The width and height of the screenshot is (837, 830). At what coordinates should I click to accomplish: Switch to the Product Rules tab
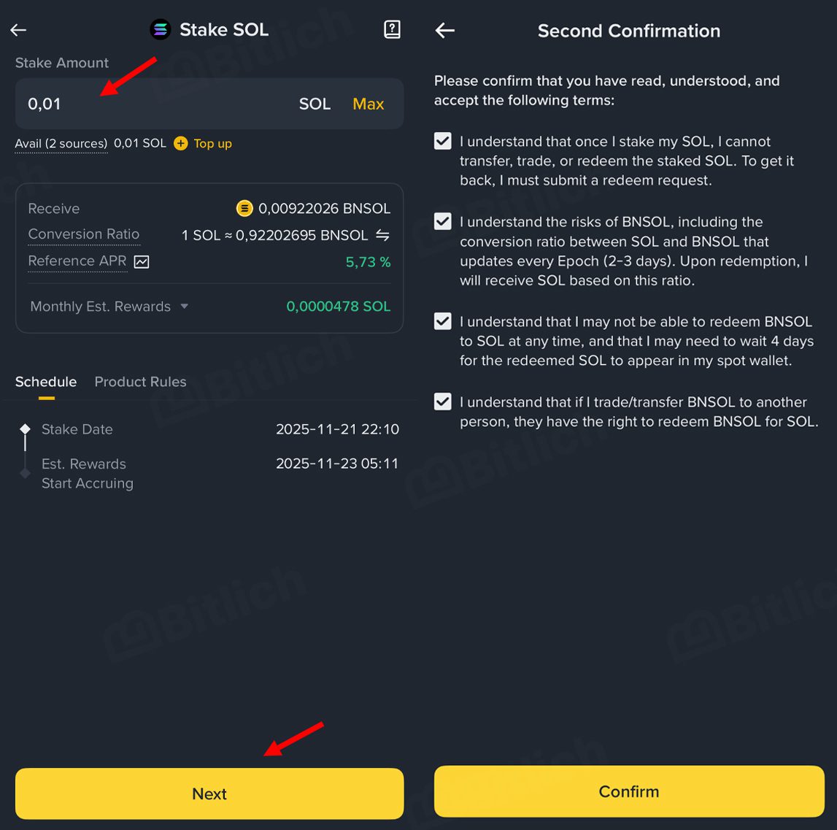[x=140, y=381]
